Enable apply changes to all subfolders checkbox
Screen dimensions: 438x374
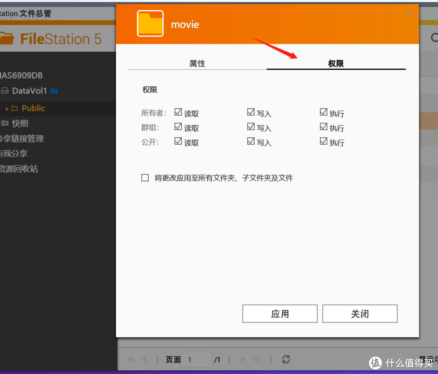pos(145,178)
